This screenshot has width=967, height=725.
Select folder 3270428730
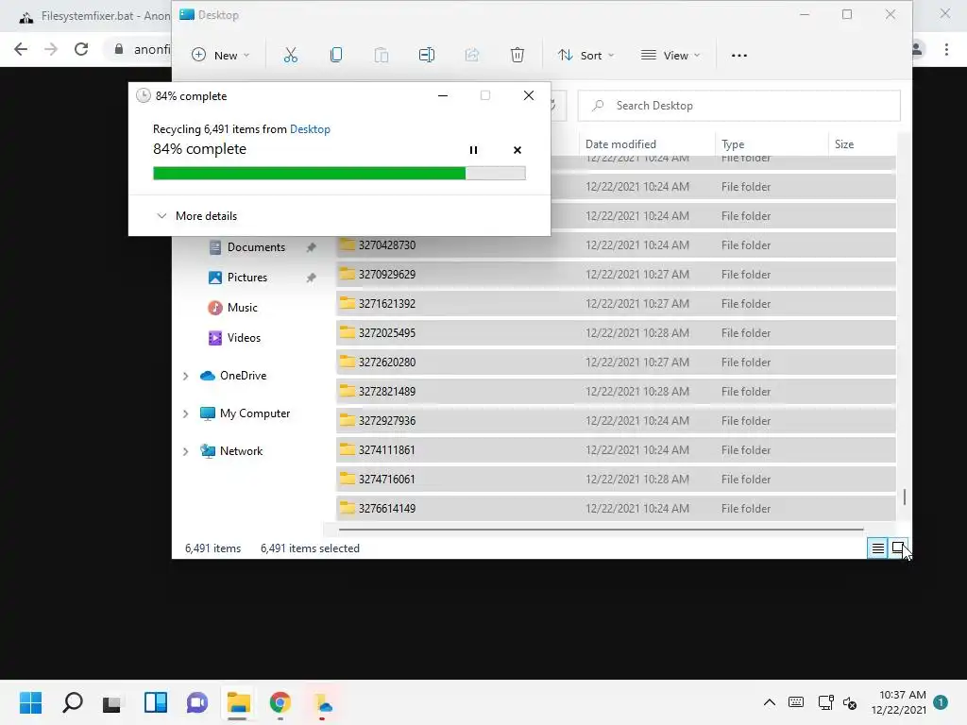616,244
